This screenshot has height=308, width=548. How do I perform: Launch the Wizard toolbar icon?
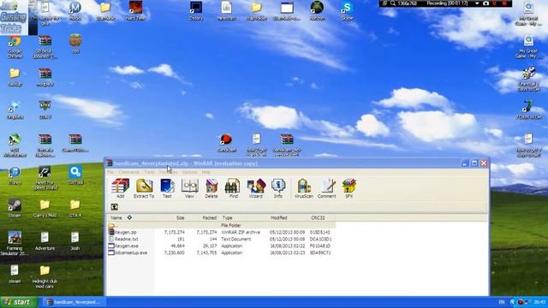256,188
